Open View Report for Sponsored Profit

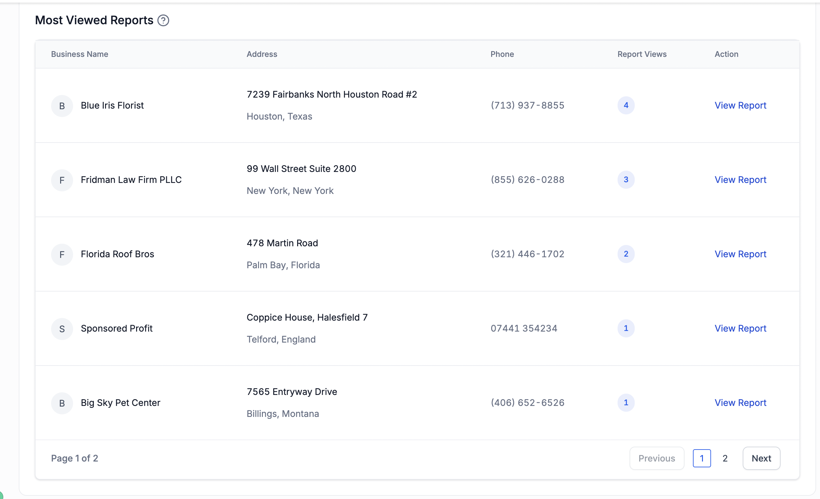click(740, 328)
